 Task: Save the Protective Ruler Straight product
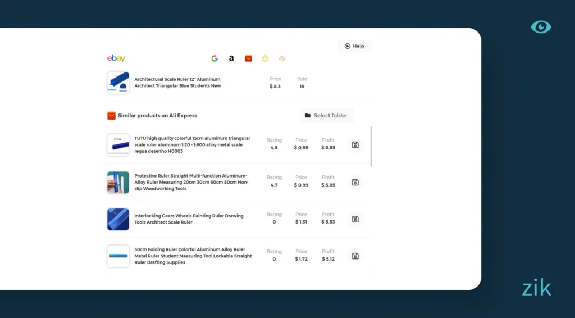point(355,182)
